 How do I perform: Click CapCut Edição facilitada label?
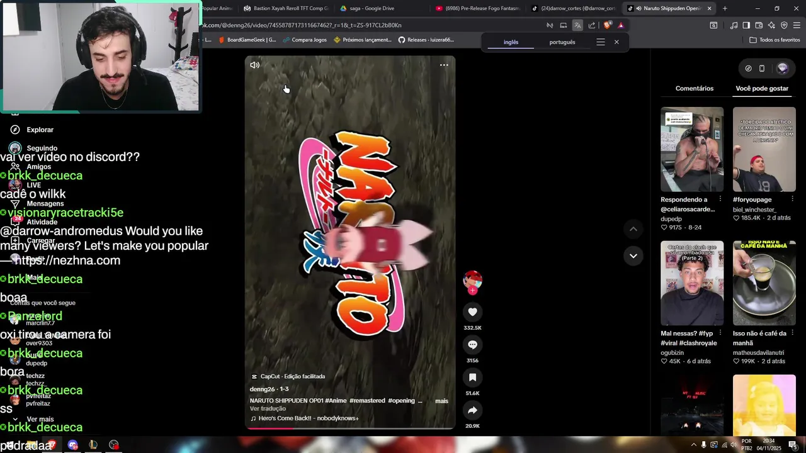(288, 376)
